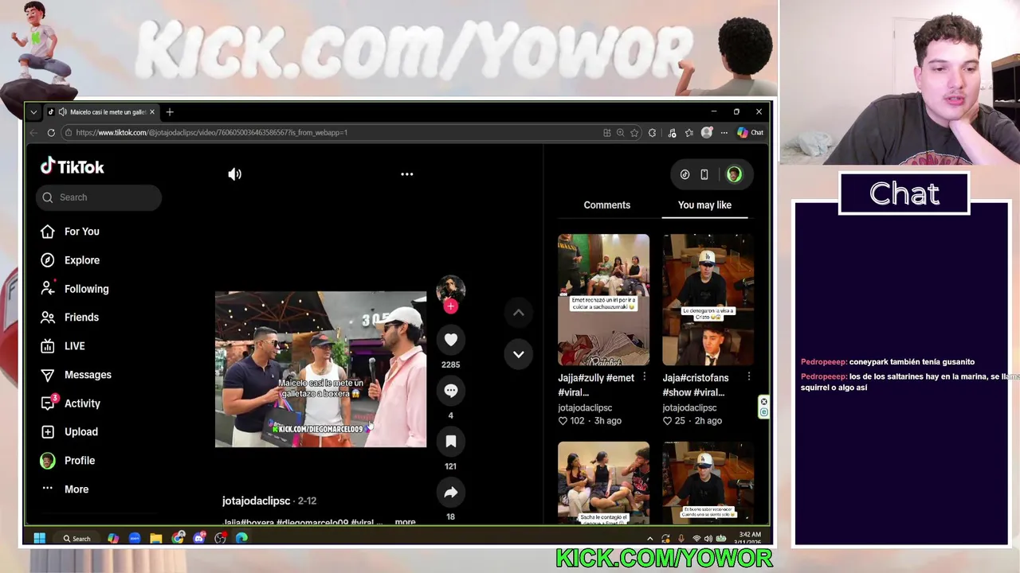This screenshot has height=573, width=1020.
Task: Expand caption with more link
Action: 405,522
